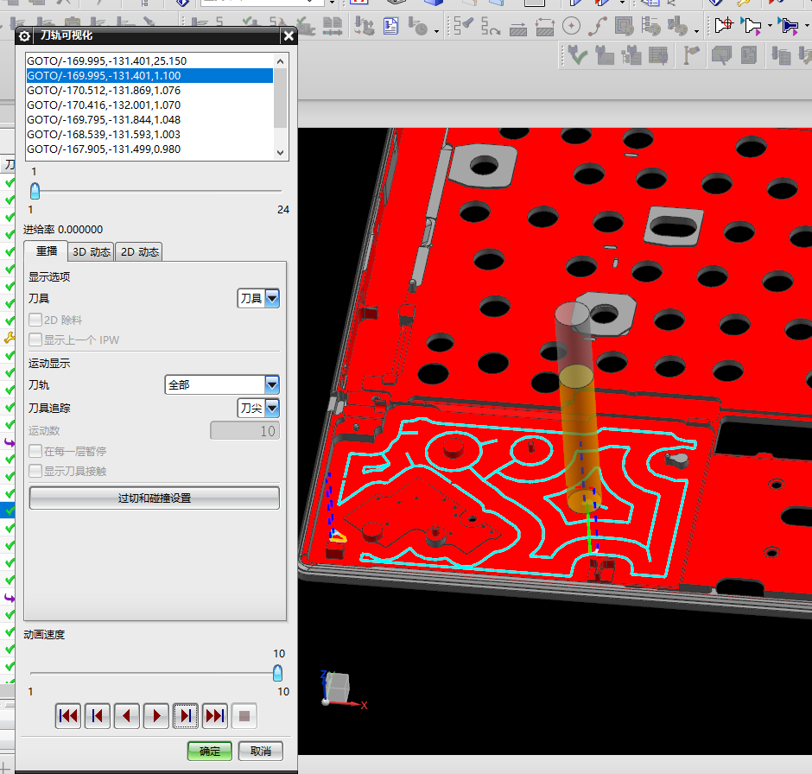
Task: Click the 确定 confirm button
Action: [210, 751]
